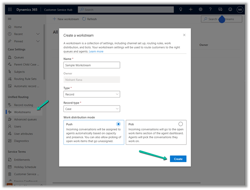Click the smiley feedback icon

click(230, 9)
